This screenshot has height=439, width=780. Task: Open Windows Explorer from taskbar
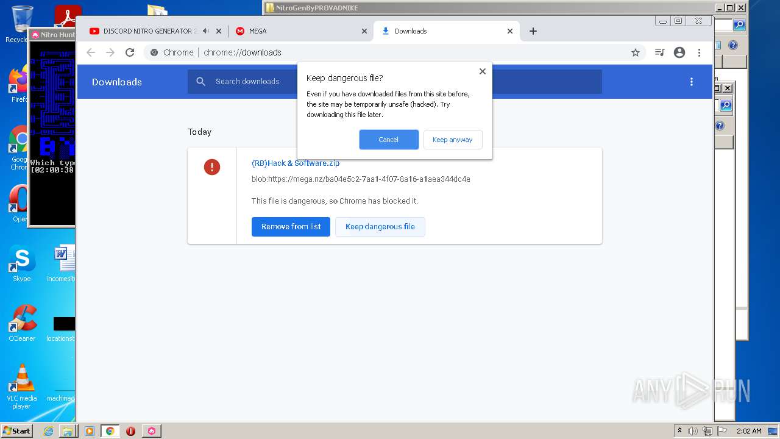[x=67, y=431]
